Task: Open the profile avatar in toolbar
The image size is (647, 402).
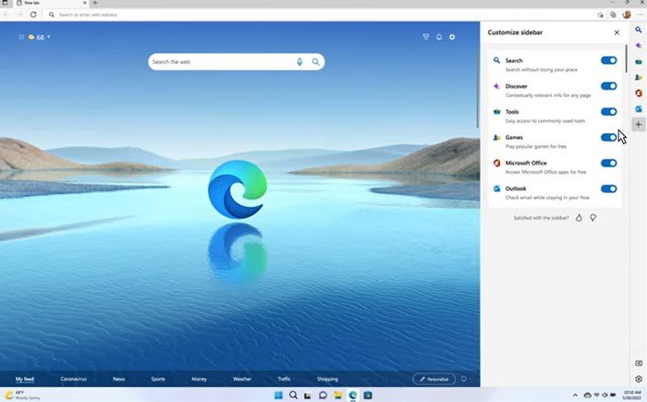Action: pyautogui.click(x=627, y=15)
